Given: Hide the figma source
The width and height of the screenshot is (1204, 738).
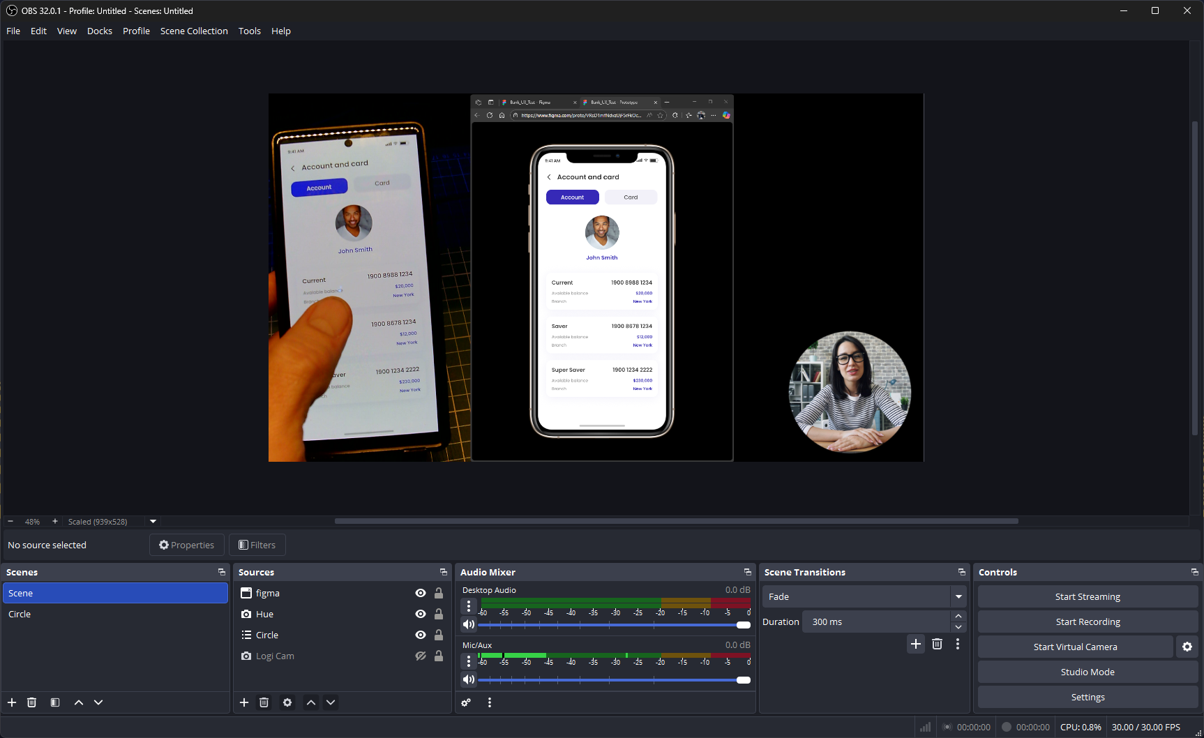Looking at the screenshot, I should 420,593.
